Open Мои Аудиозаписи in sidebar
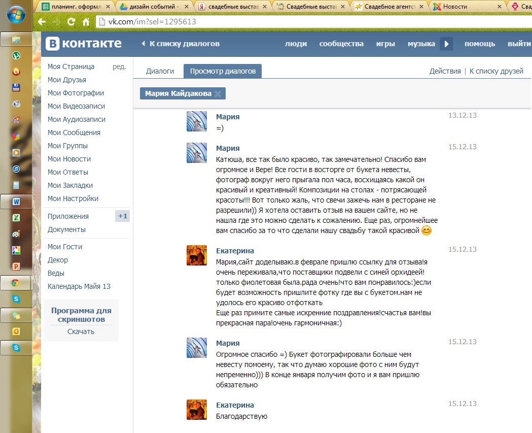 (77, 119)
